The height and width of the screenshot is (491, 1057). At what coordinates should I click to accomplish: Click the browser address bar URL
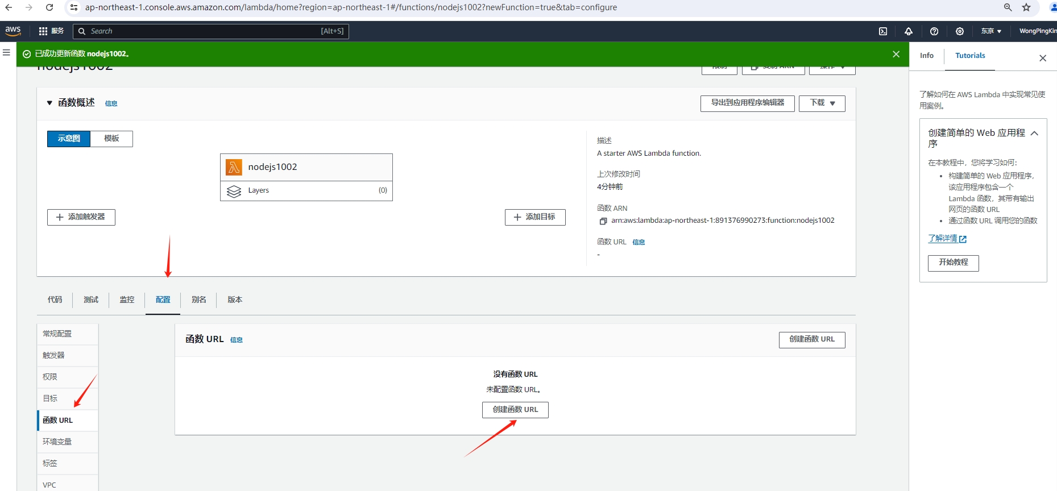pos(351,7)
